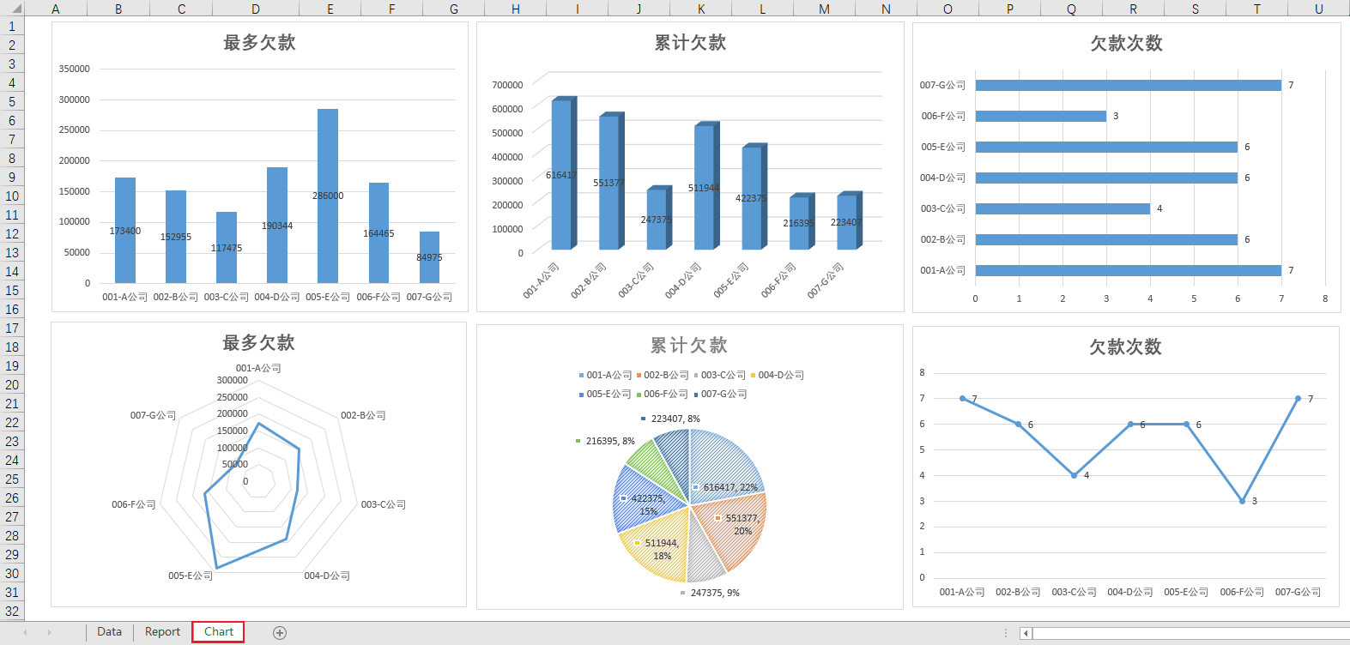This screenshot has width=1350, height=645.
Task: Select column A header
Action: click(56, 9)
